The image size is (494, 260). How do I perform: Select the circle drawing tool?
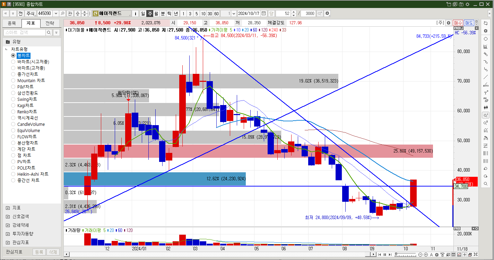485,39
